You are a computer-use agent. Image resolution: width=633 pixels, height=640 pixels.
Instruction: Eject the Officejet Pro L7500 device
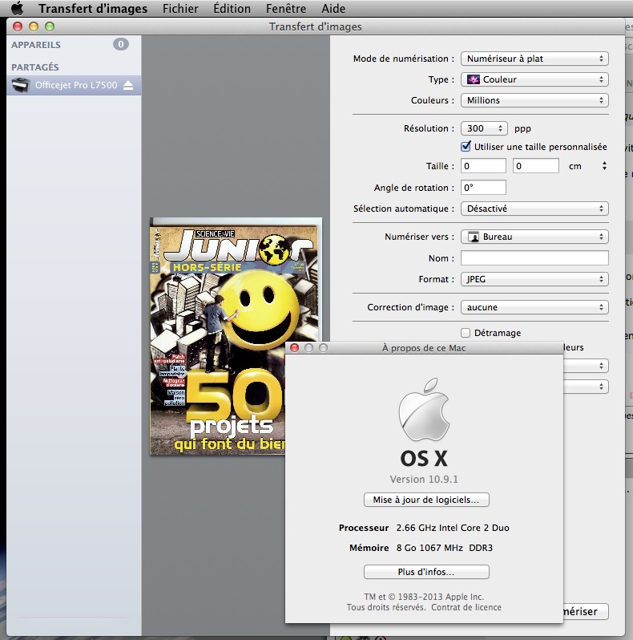tap(128, 86)
